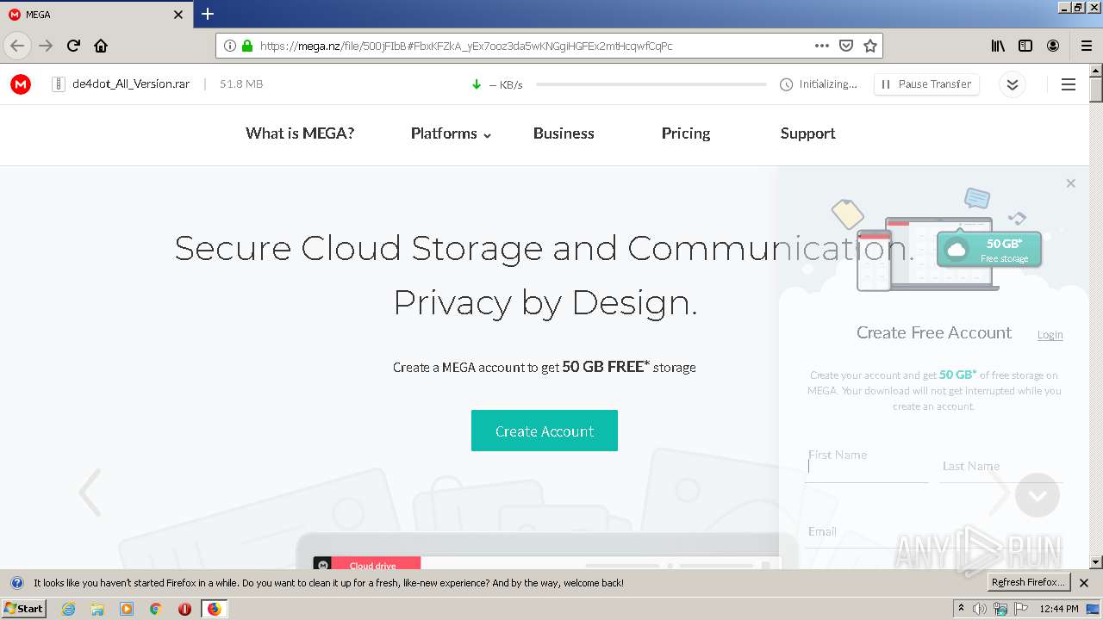Focus the Last Name input field
Screen dimensions: 1103x620
point(1001,466)
